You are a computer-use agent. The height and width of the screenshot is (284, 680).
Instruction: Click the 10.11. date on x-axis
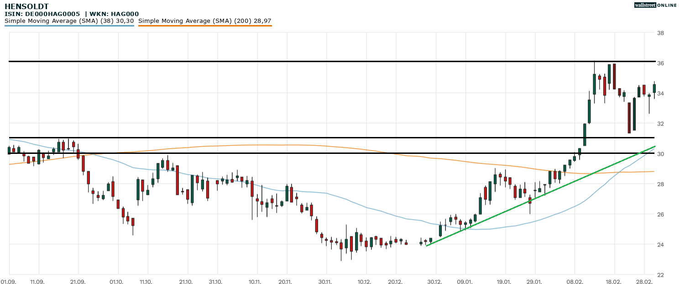(x=255, y=282)
